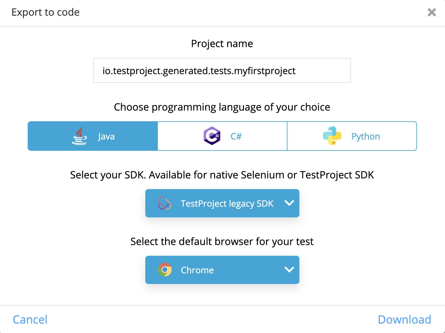This screenshot has width=445, height=333.
Task: Focus the Project name input field
Action: tap(222, 70)
